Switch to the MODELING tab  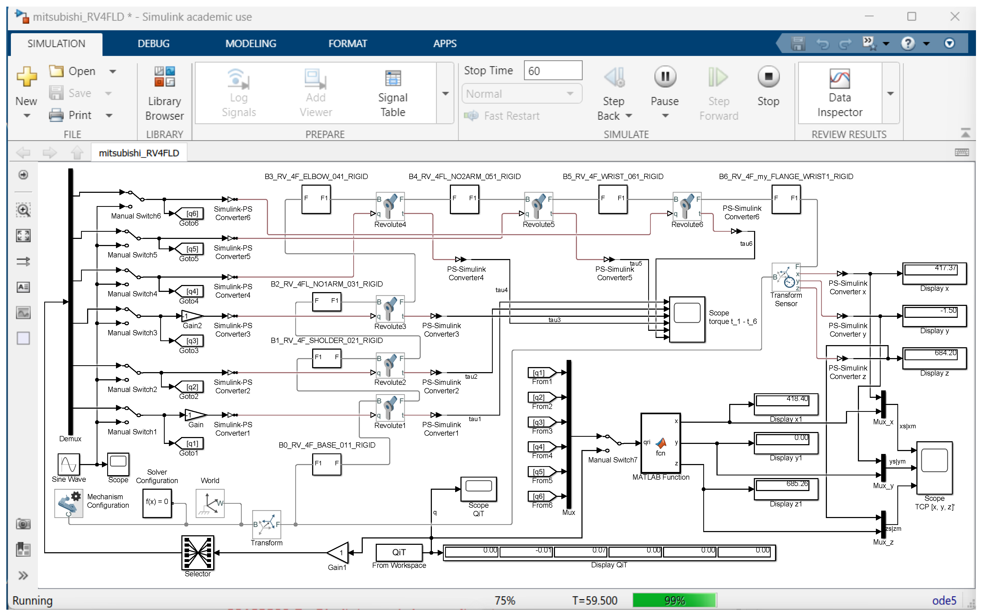(x=250, y=43)
